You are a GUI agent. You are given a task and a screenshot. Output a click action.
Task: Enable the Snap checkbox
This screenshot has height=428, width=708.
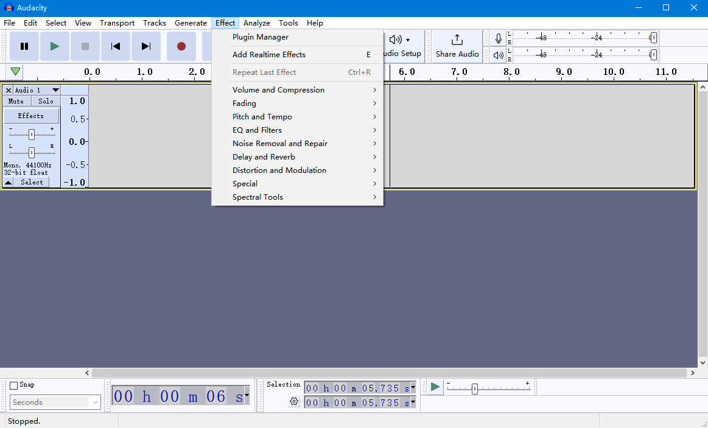13,385
